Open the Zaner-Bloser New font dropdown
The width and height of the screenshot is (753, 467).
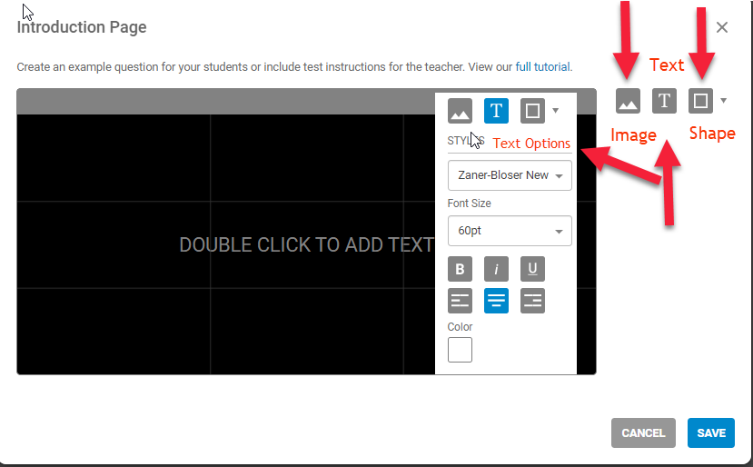tap(510, 175)
